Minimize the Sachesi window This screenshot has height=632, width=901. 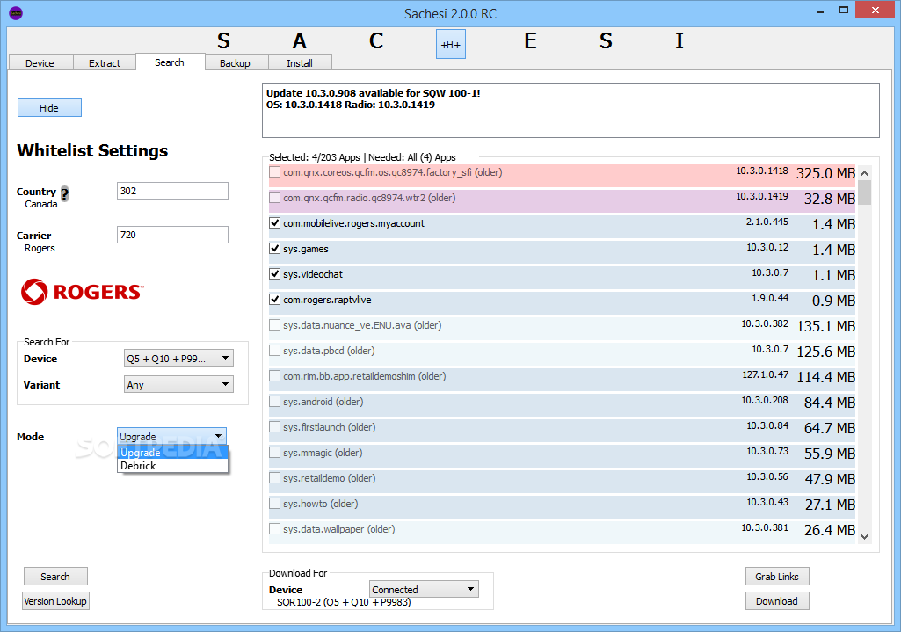coord(820,11)
